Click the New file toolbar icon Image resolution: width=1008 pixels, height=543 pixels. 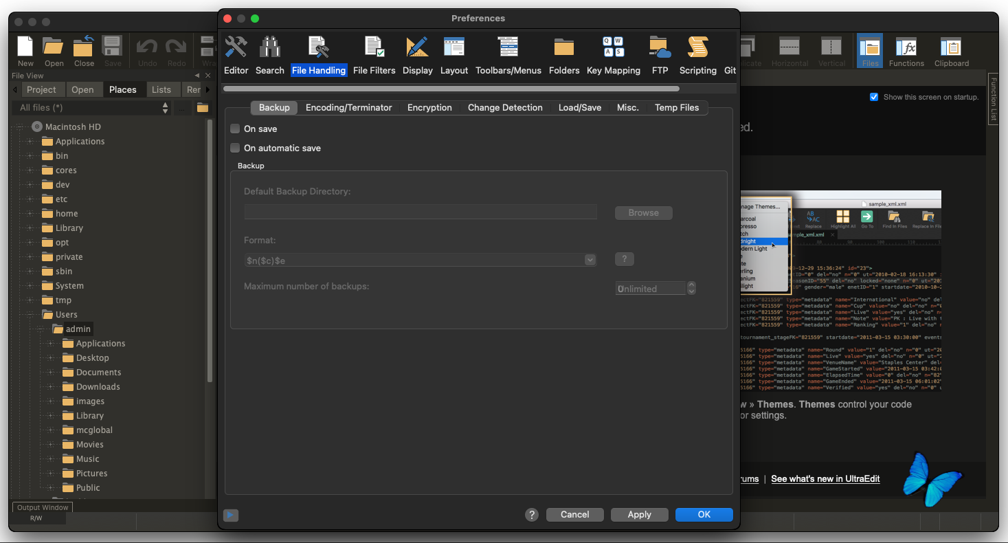tap(25, 51)
